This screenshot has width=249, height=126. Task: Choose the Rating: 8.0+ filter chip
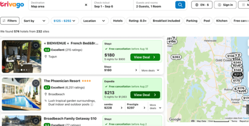pos(138,21)
